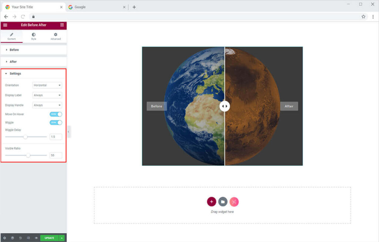Open template library folder button

223,202
